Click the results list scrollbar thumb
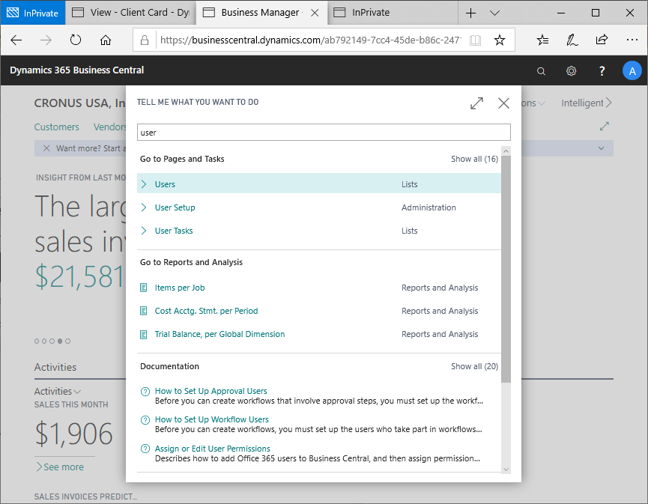This screenshot has width=648, height=504. (506, 270)
